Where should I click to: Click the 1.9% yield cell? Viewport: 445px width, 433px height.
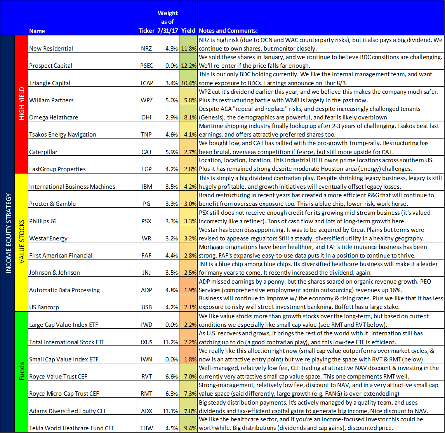pyautogui.click(x=188, y=286)
